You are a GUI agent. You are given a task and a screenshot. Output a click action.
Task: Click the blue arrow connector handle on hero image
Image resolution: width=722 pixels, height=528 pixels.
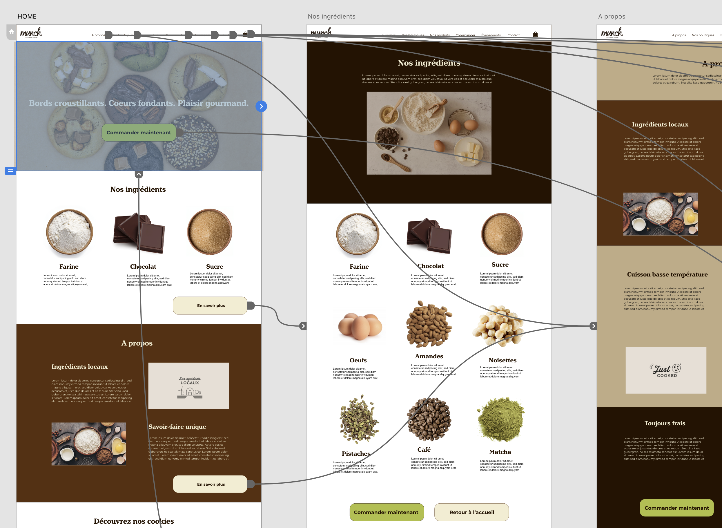coord(261,106)
